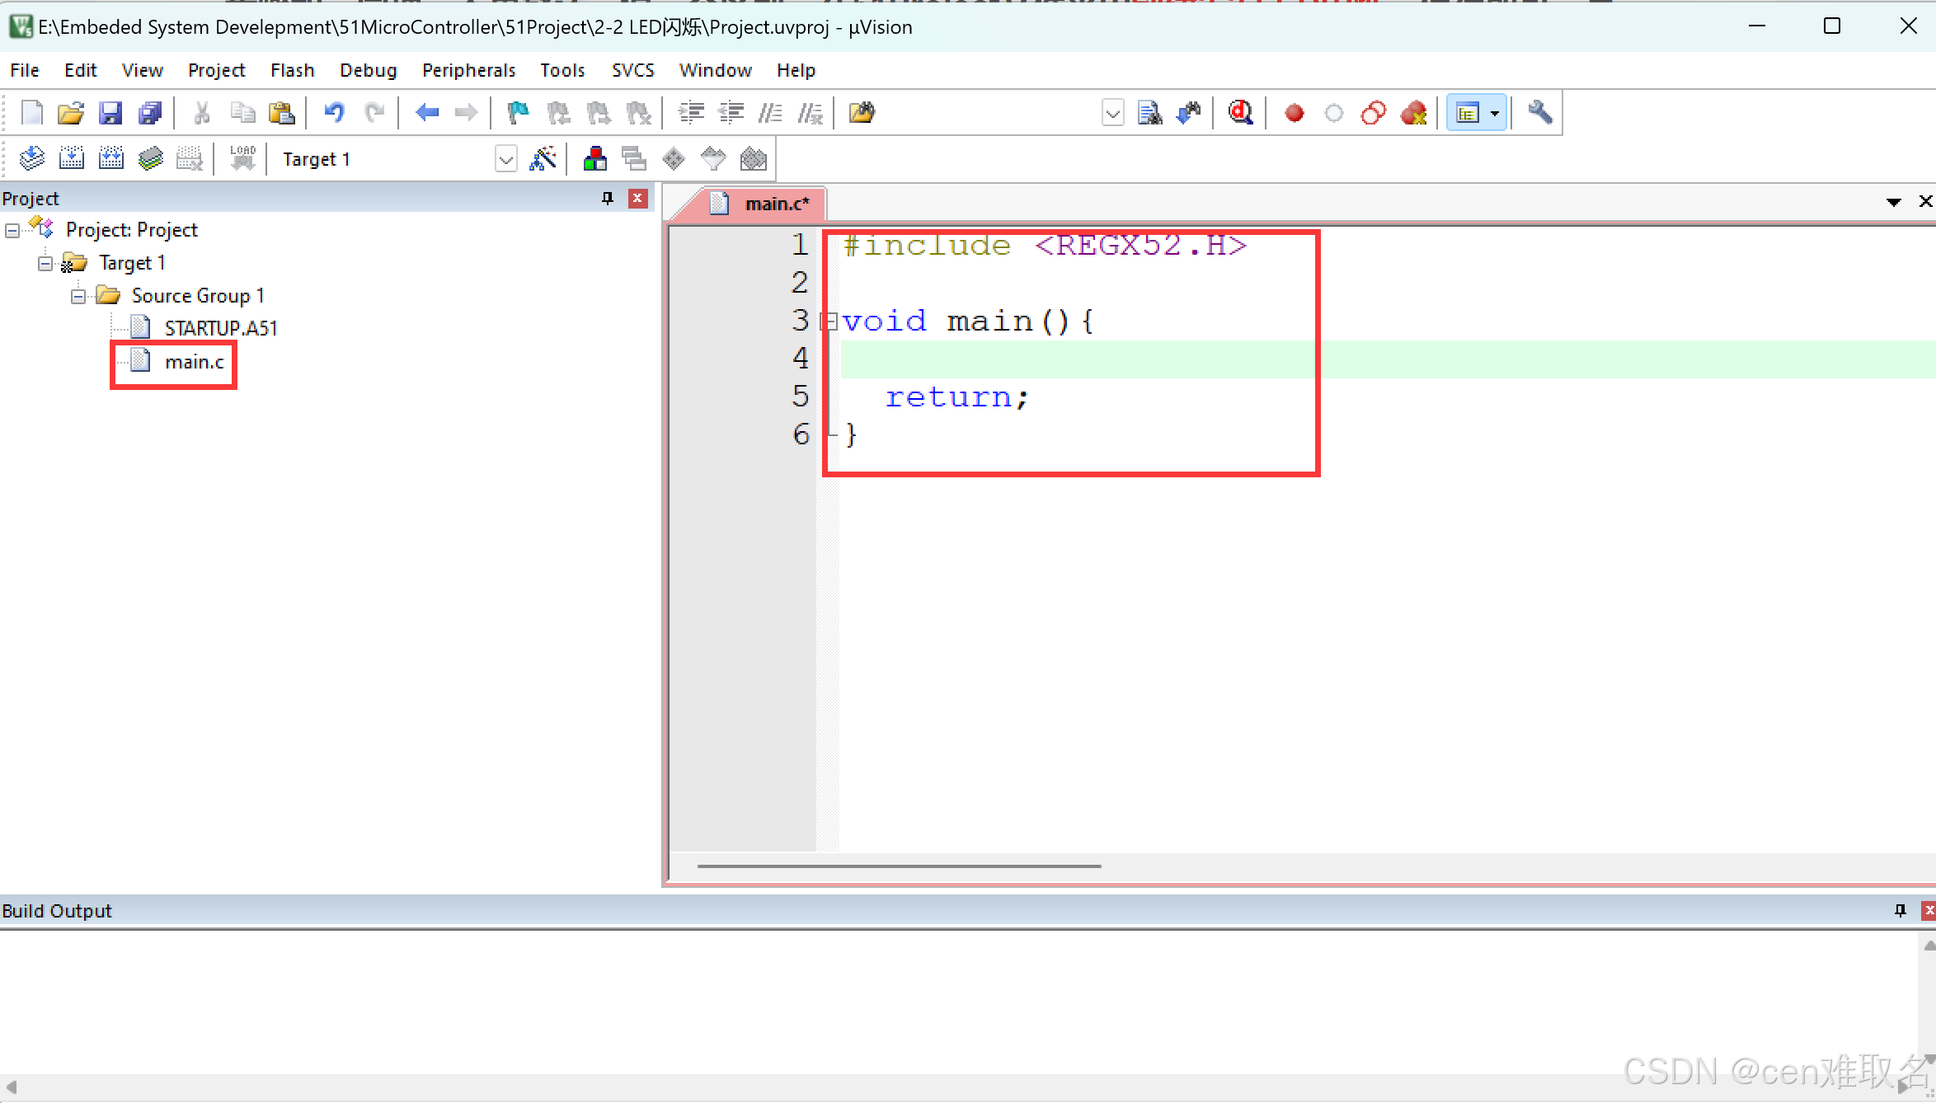Toggle bookmark with the flag icon

tap(518, 113)
